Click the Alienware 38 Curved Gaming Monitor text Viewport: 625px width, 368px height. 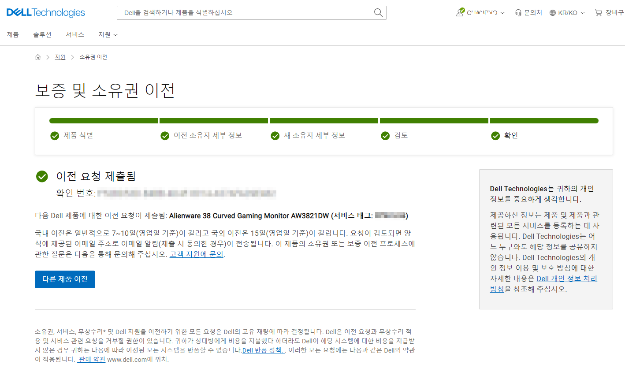(249, 216)
